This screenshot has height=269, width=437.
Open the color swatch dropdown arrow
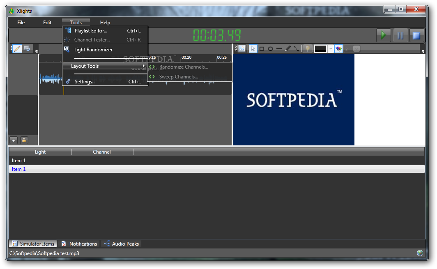click(331, 49)
